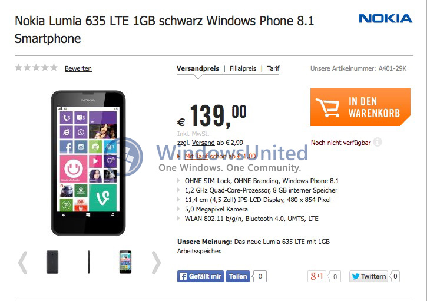Rate with the first star
The width and height of the screenshot is (427, 301).
(x=18, y=67)
